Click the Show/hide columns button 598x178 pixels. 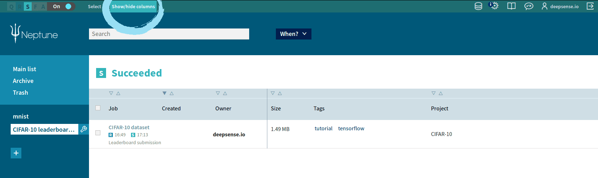(x=133, y=6)
